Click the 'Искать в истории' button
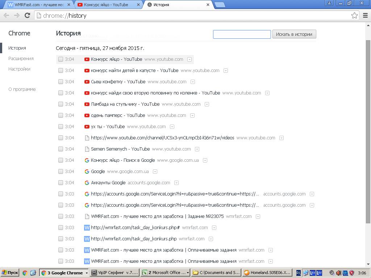 (x=294, y=34)
